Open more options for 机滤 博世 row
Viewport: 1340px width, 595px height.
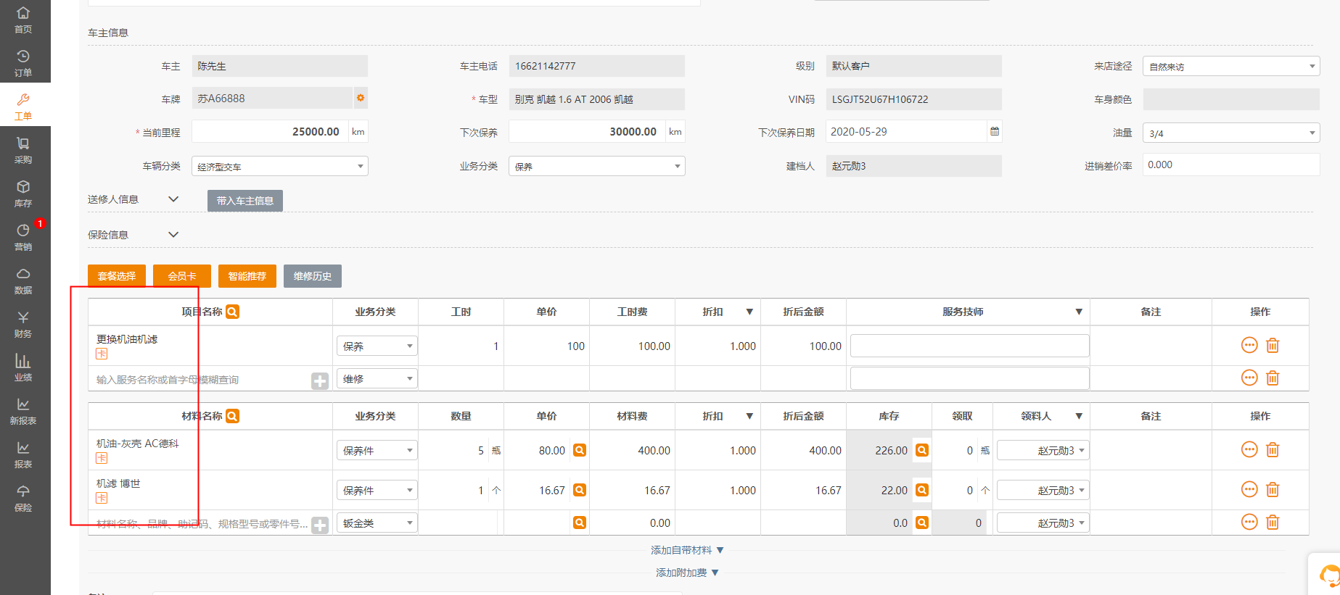[x=1249, y=489]
